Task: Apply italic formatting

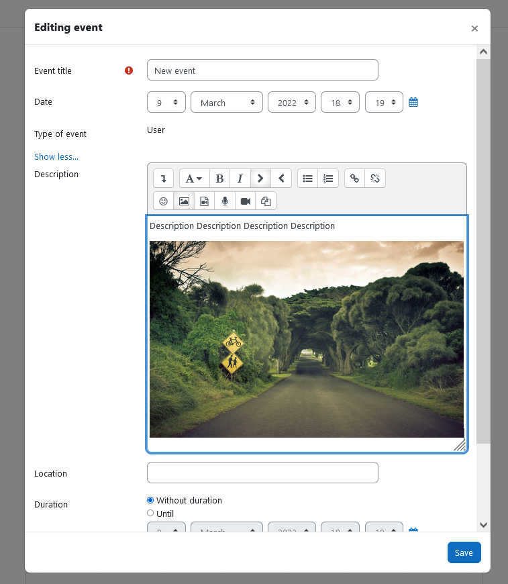Action: tap(240, 179)
